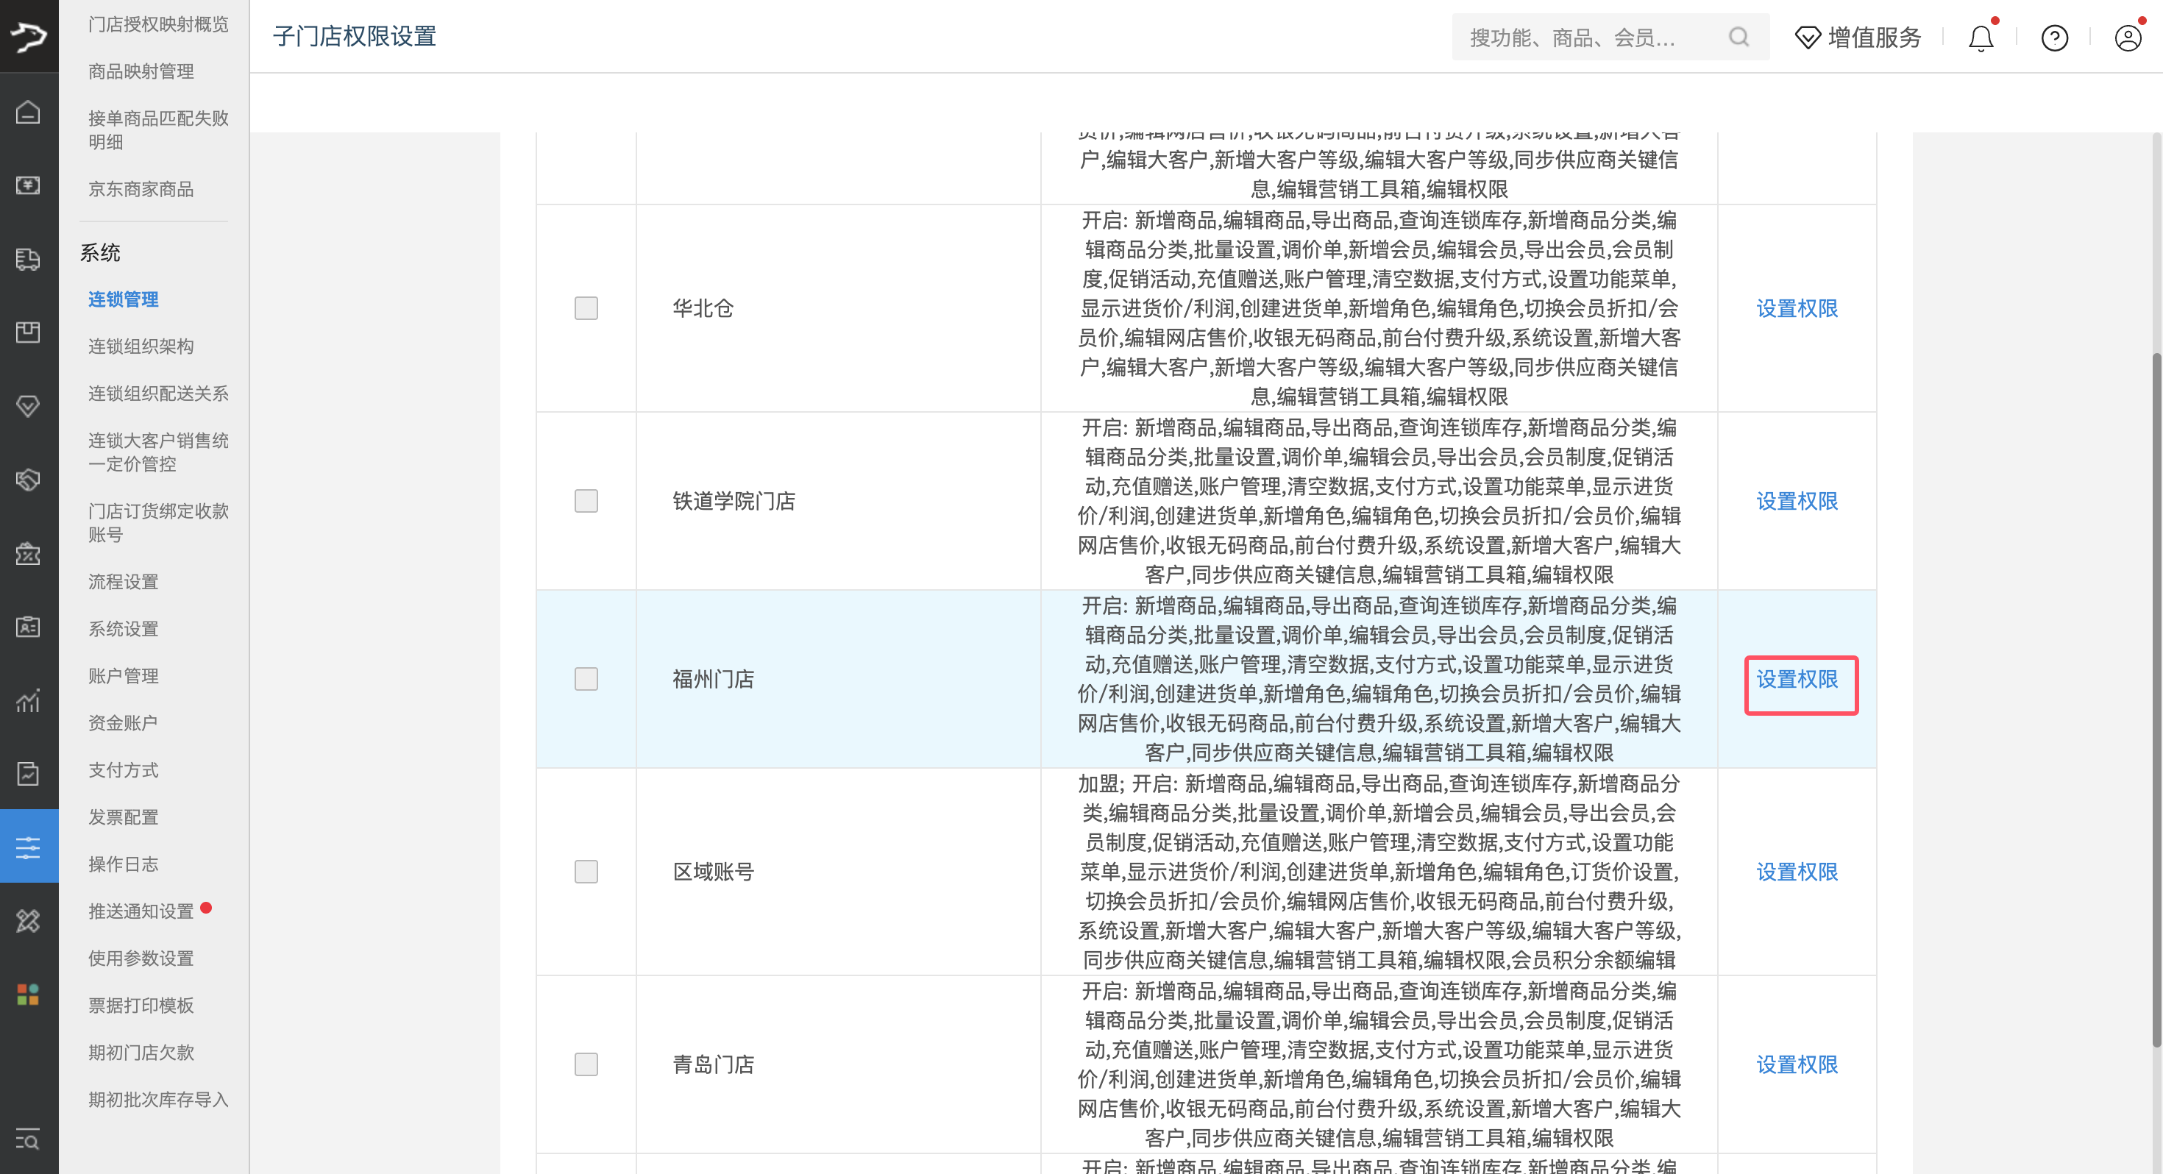This screenshot has height=1174, width=2163.
Task: Click the dolphin logo at sidebar top
Action: [x=29, y=36]
